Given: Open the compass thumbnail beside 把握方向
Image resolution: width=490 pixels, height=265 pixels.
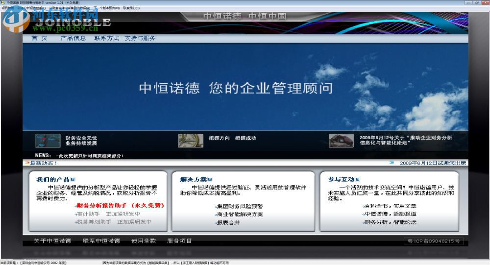Looking at the screenshot, I should (191, 141).
